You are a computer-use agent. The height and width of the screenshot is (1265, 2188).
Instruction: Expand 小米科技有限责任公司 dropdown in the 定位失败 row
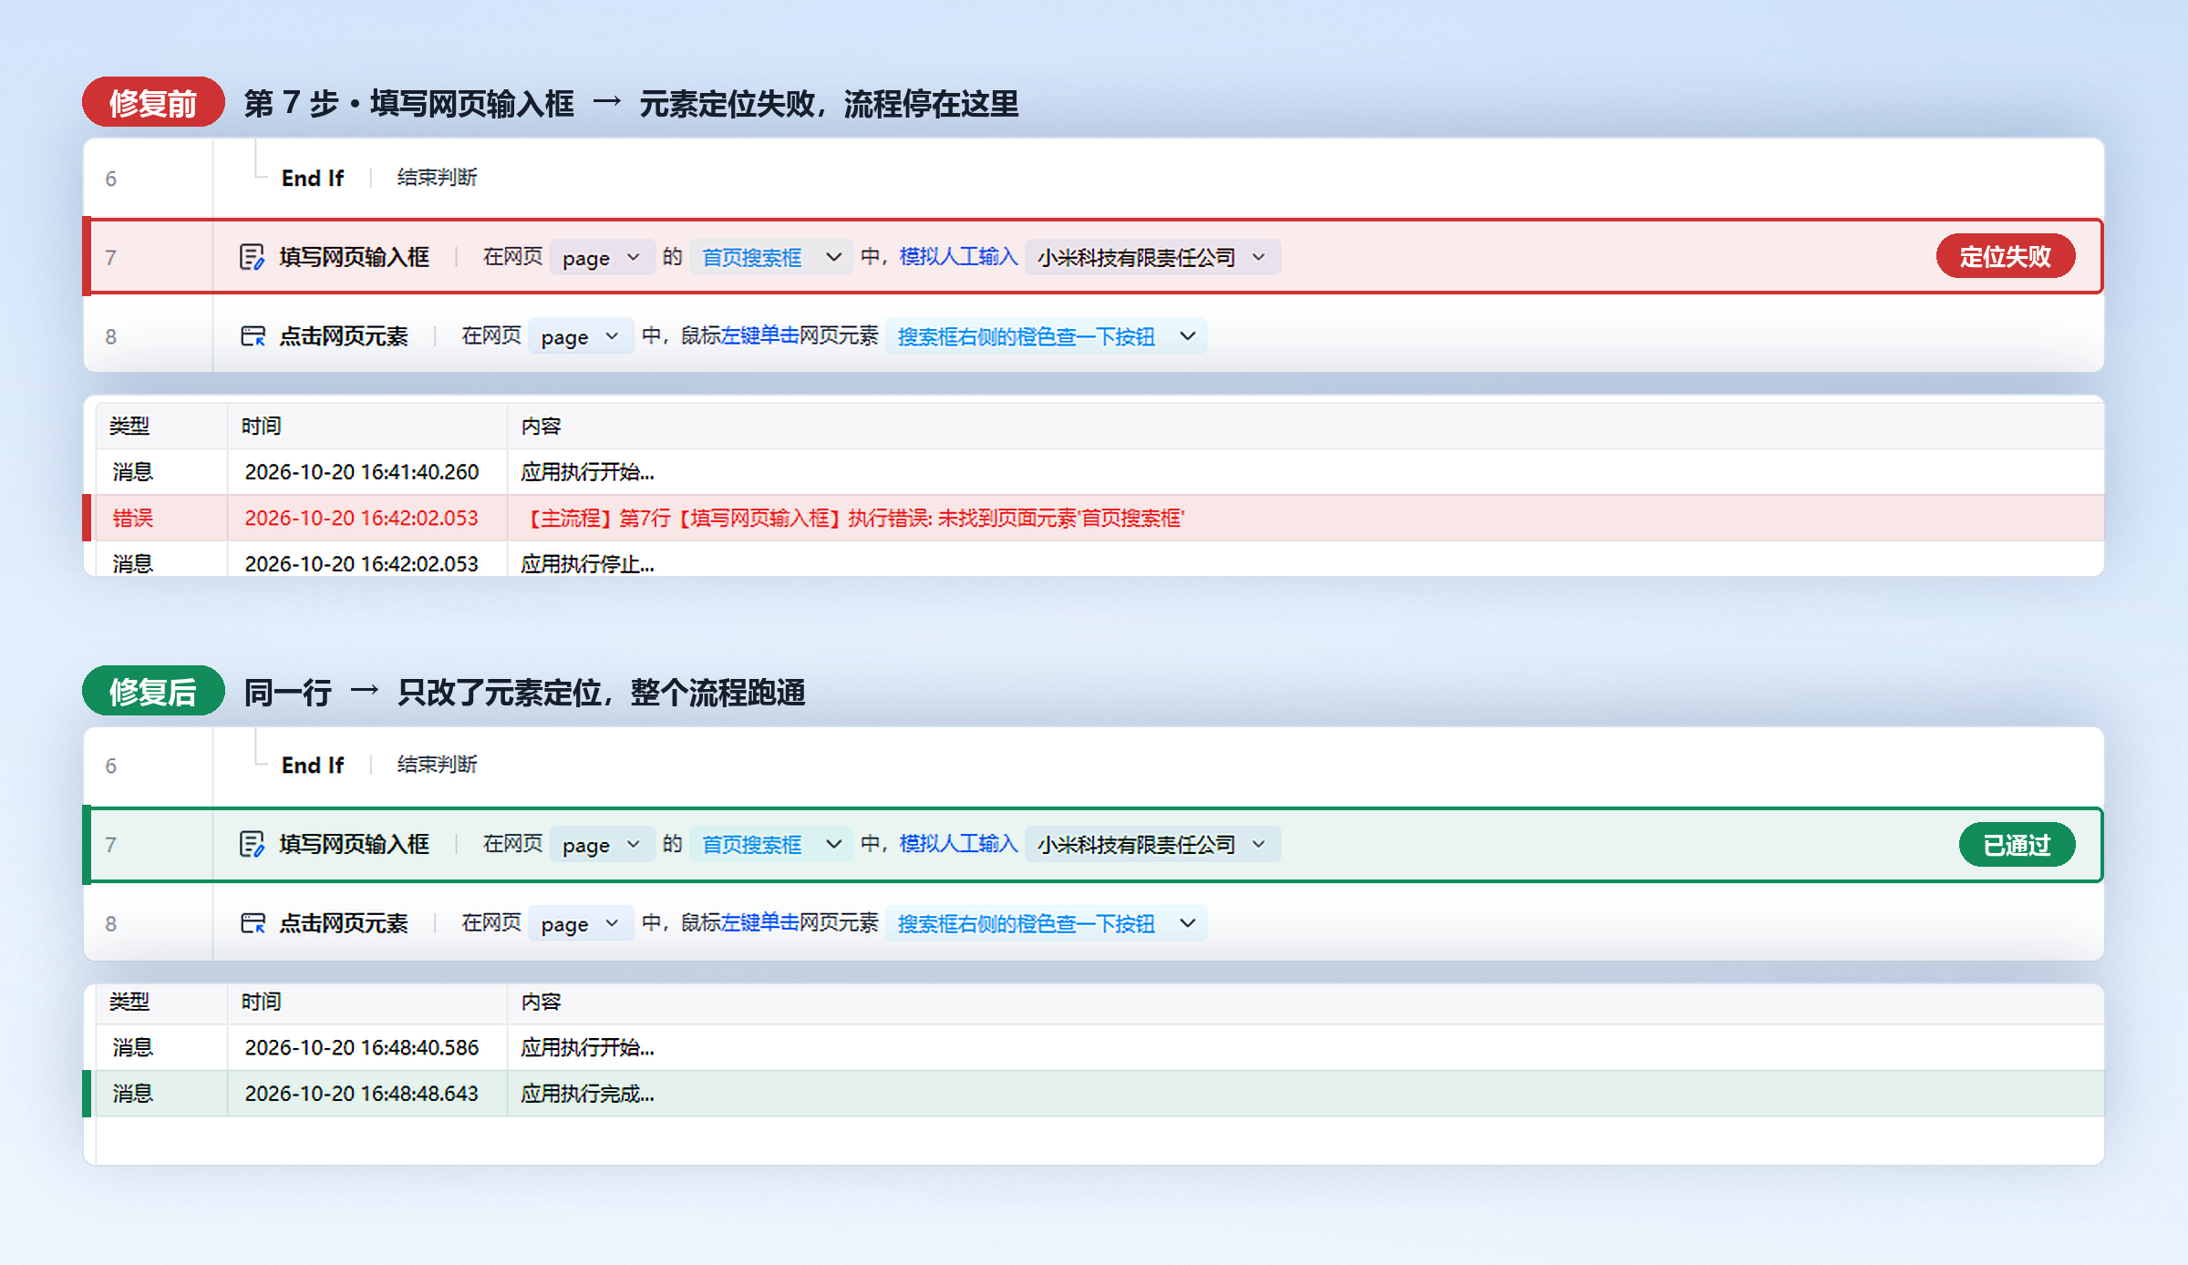pyautogui.click(x=1152, y=258)
